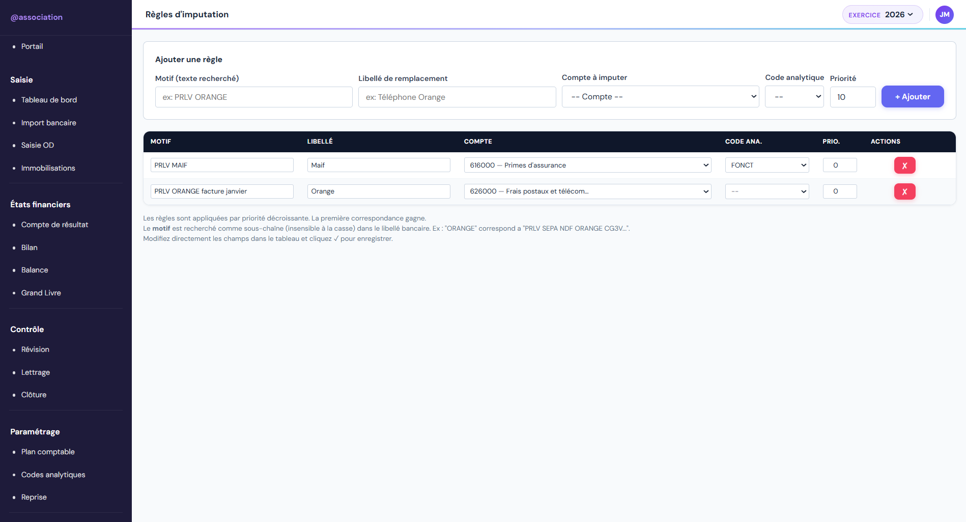
Task: Delete the PRLV ORANGE facture janvier rule
Action: click(904, 191)
